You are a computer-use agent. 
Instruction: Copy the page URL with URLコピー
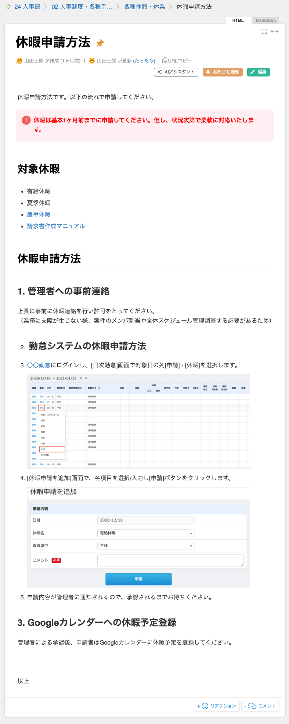coord(177,61)
